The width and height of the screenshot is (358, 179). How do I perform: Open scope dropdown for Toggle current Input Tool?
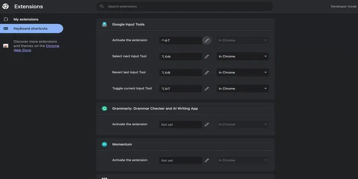[243, 89]
